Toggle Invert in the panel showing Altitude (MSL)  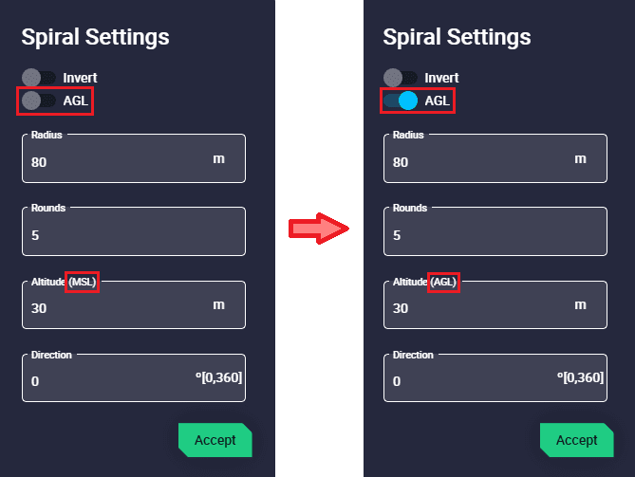[40, 78]
